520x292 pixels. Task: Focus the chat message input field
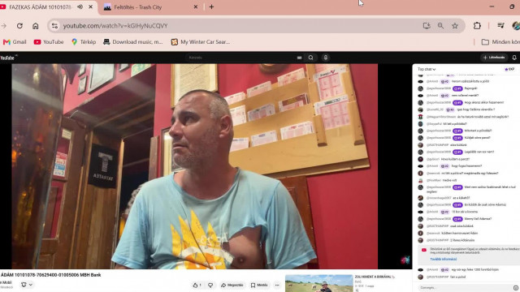464,287
